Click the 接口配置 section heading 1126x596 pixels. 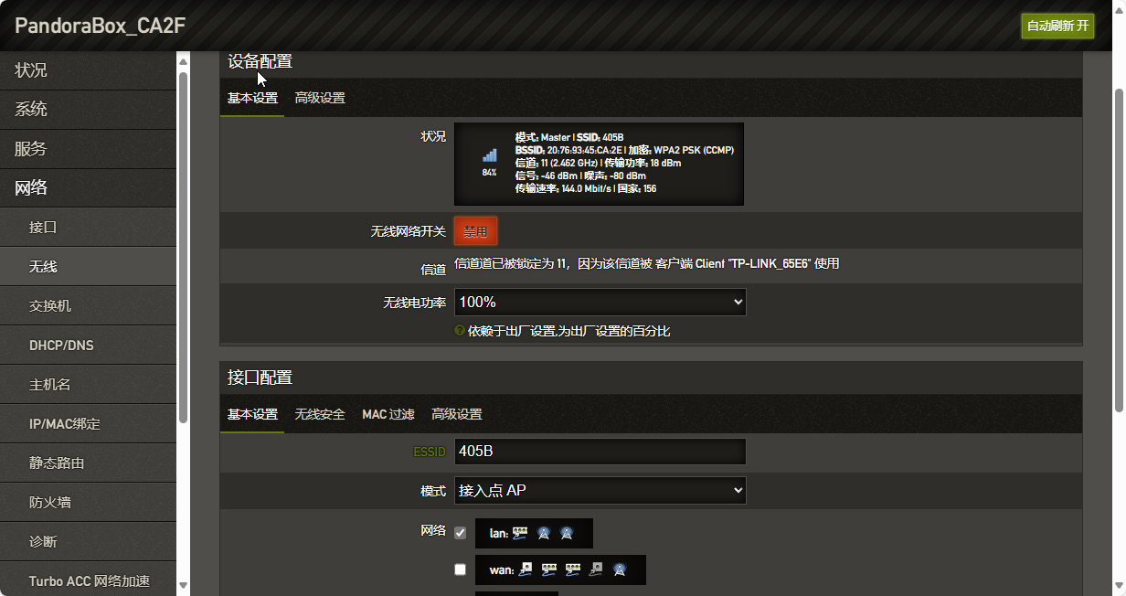click(x=260, y=377)
